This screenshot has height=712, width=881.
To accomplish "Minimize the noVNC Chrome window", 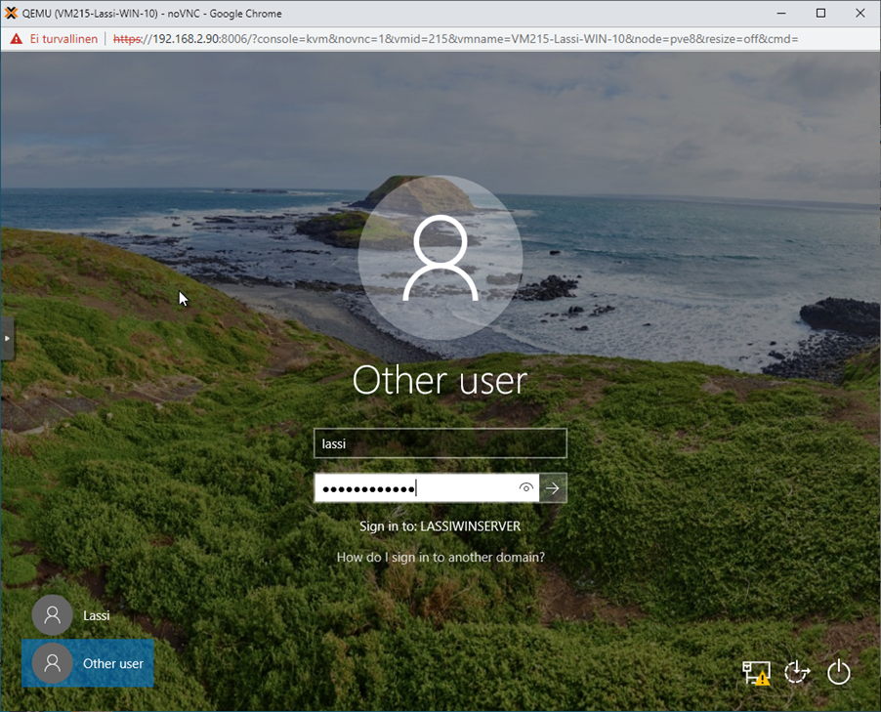I will pyautogui.click(x=781, y=13).
